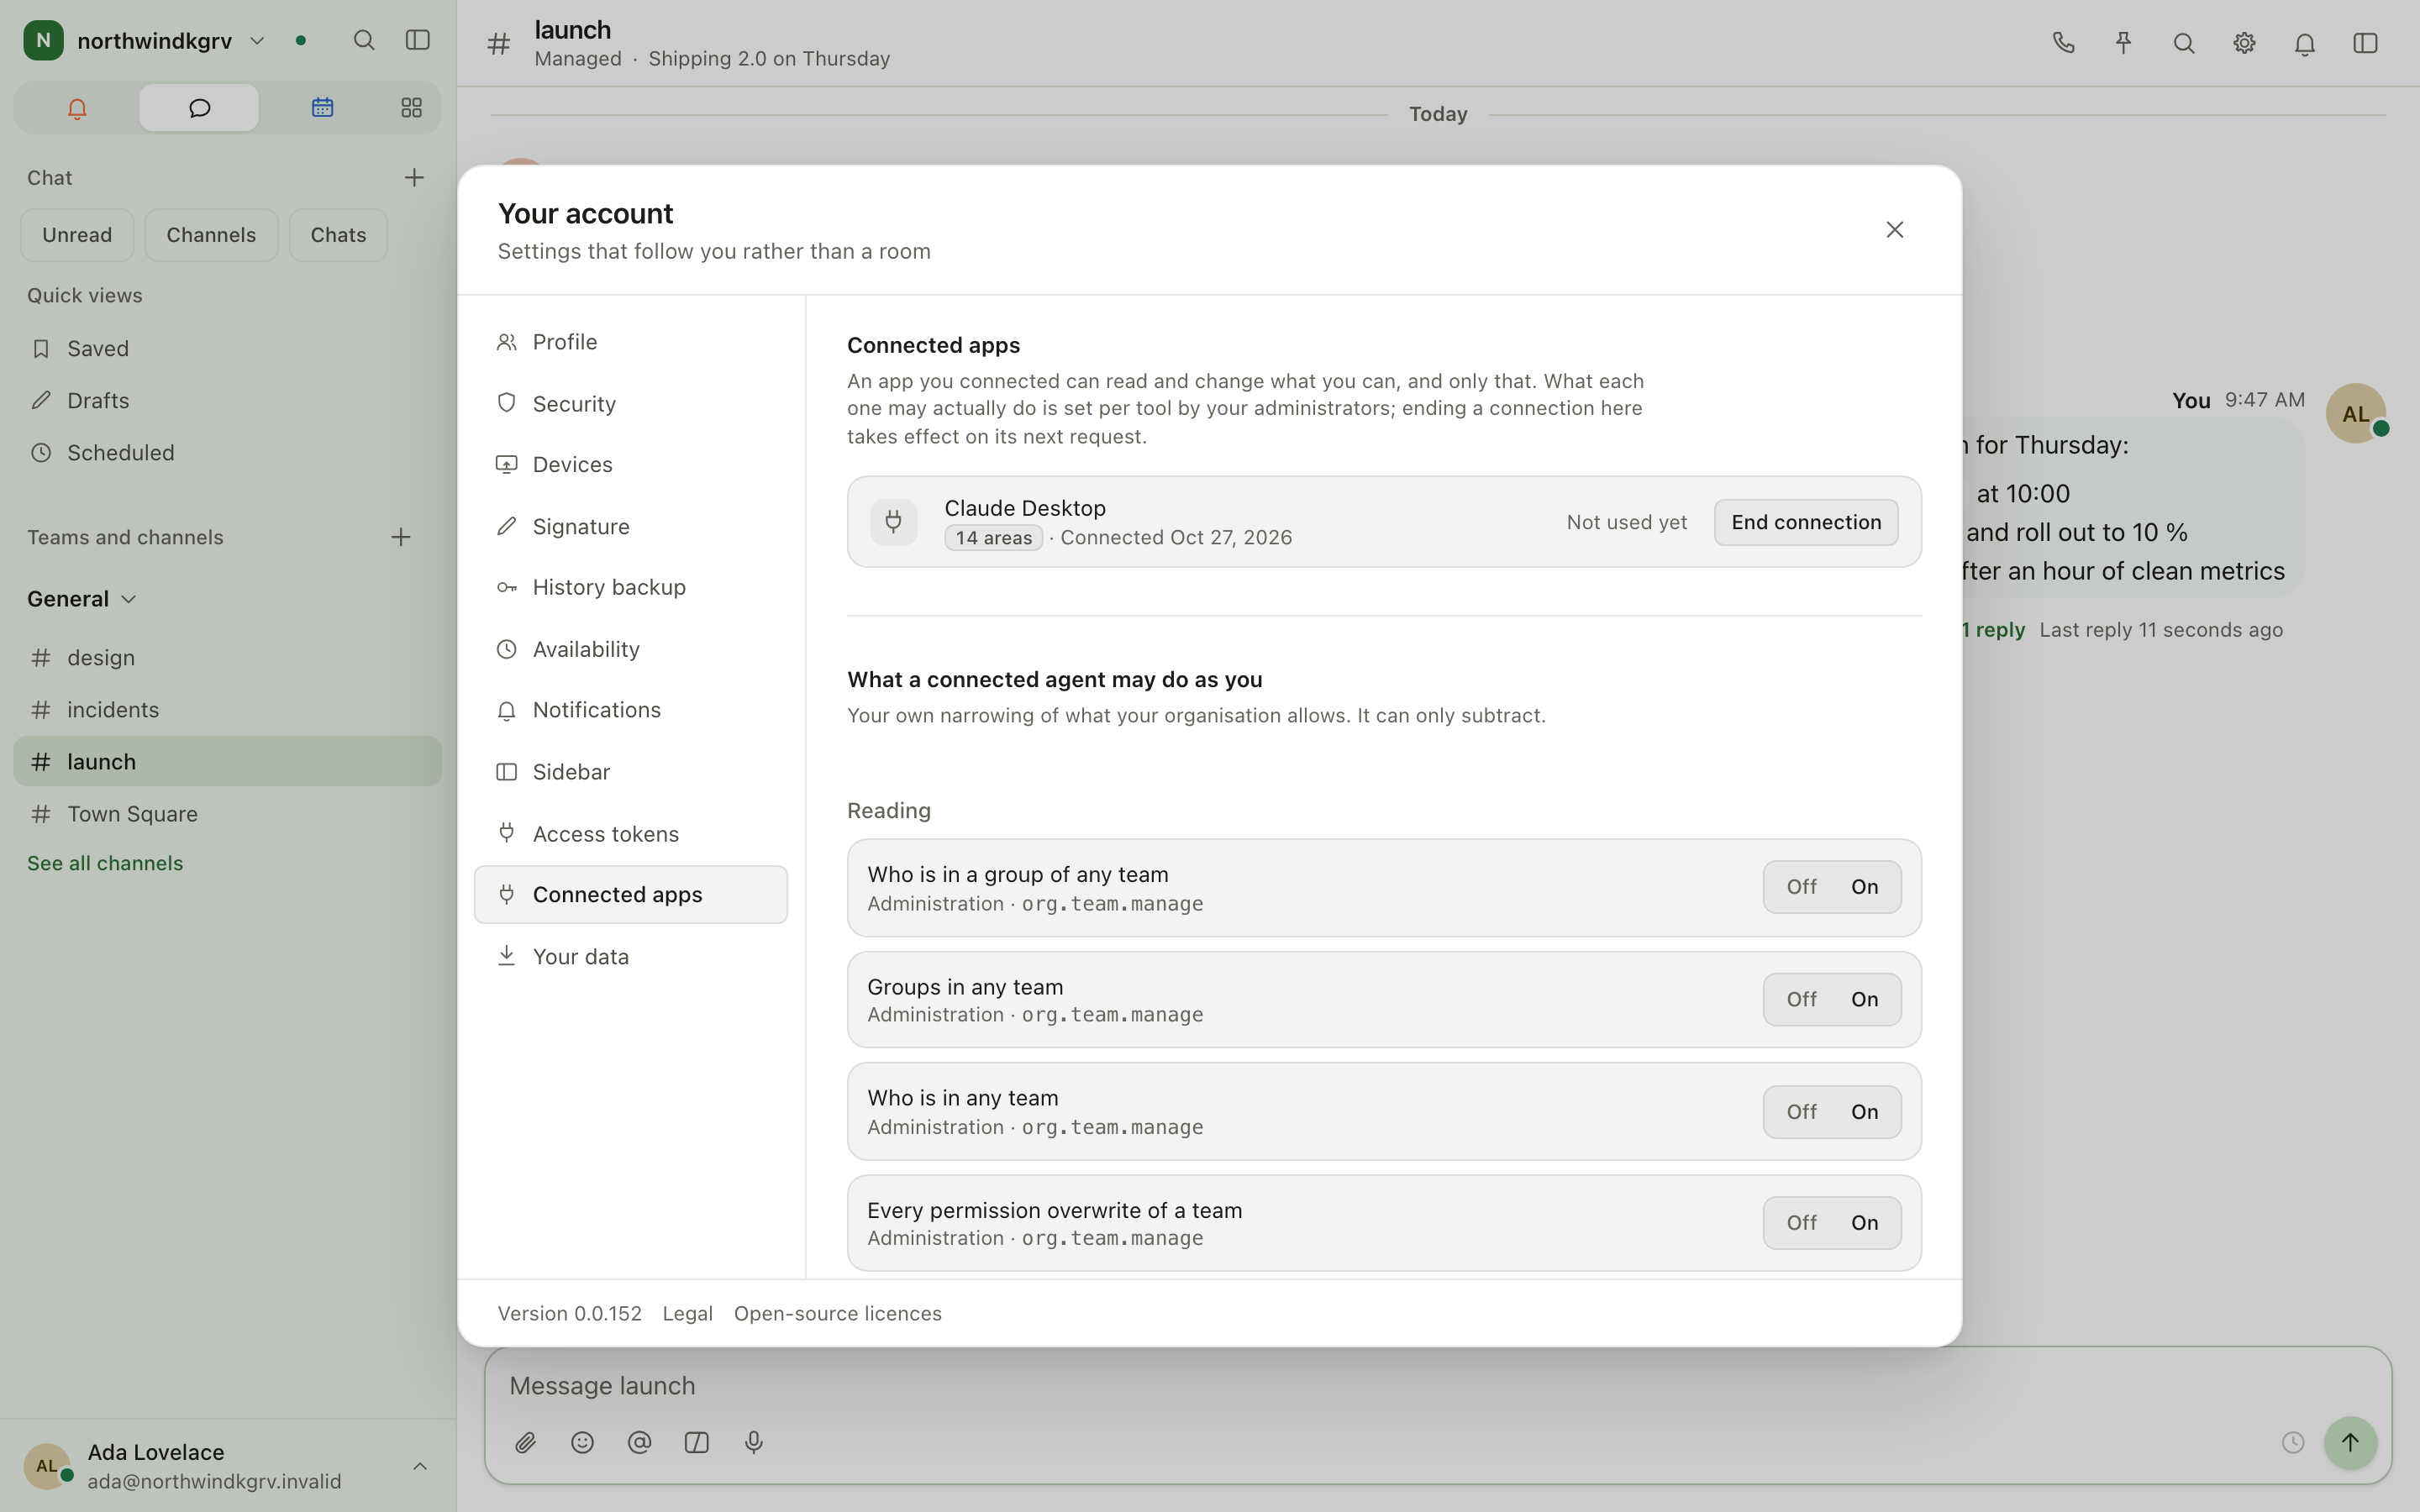
Task: Open Availability settings section
Action: coord(631,649)
